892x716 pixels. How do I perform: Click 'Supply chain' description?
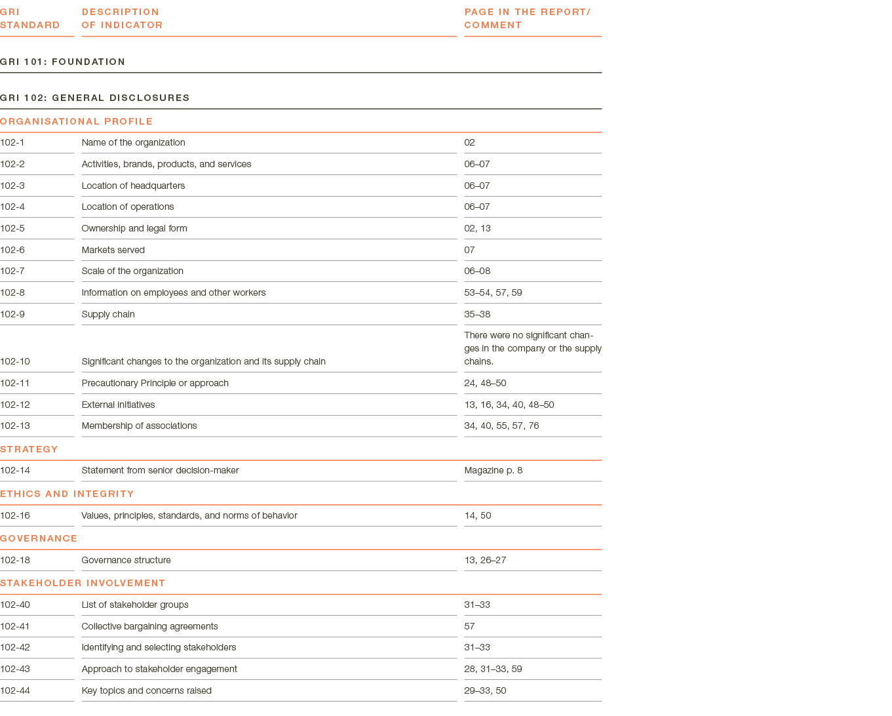(x=108, y=314)
